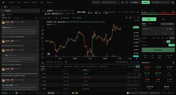Copy the ANSEM token contract address
The image size is (176, 95).
[68, 11]
